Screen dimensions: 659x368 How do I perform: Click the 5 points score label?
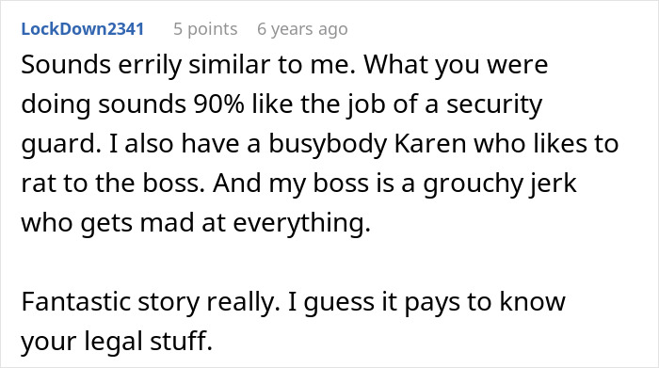pyautogui.click(x=205, y=29)
